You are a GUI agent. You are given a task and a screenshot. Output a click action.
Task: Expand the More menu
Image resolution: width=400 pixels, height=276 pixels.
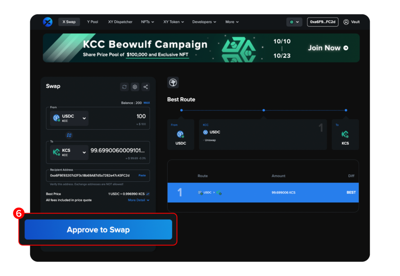[232, 22]
